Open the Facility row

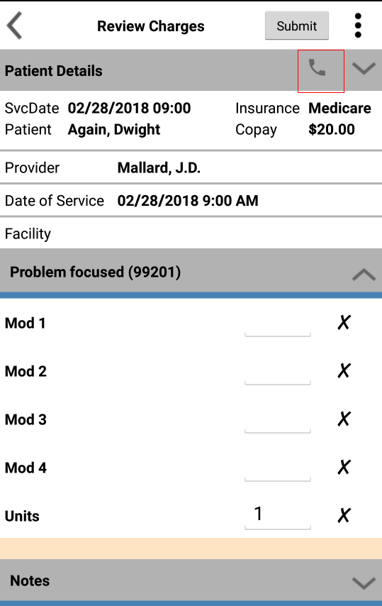191,233
